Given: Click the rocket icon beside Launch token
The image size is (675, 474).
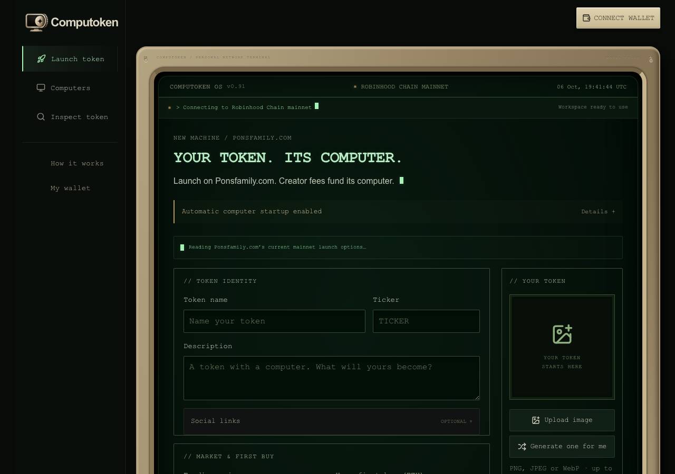Looking at the screenshot, I should [41, 59].
